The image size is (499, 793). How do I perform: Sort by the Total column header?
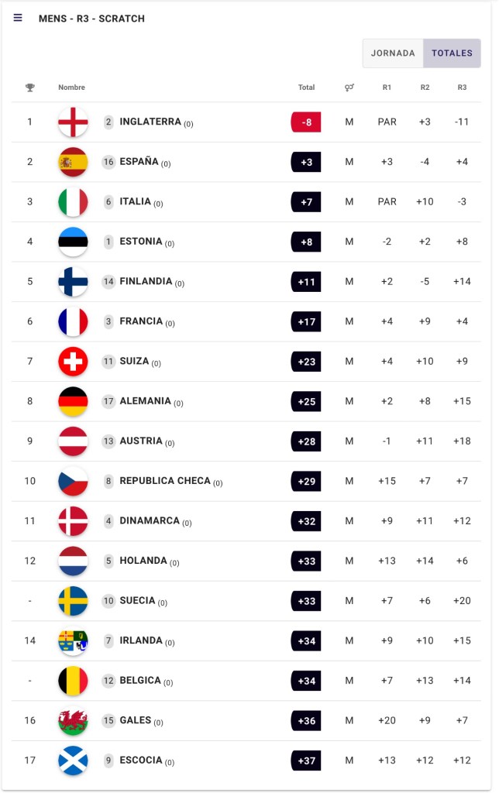[306, 88]
